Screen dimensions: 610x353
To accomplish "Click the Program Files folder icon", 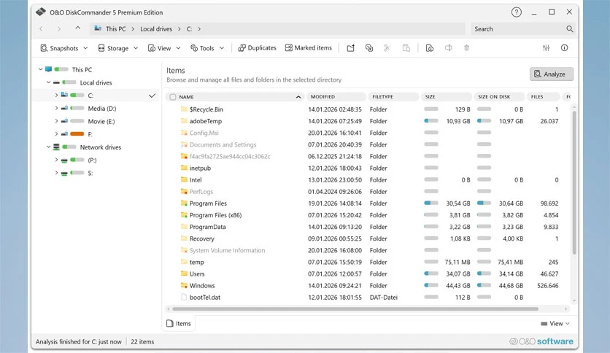I will (184, 203).
